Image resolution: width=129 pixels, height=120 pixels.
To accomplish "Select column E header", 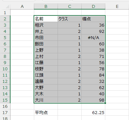I will click(117, 7).
